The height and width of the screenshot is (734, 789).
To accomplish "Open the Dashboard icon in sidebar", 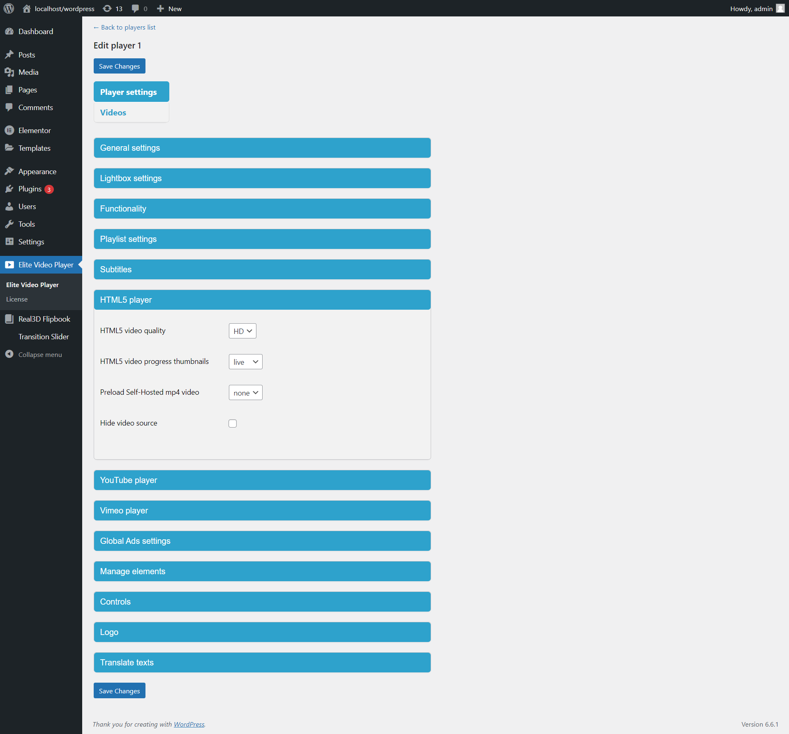I will coord(9,32).
